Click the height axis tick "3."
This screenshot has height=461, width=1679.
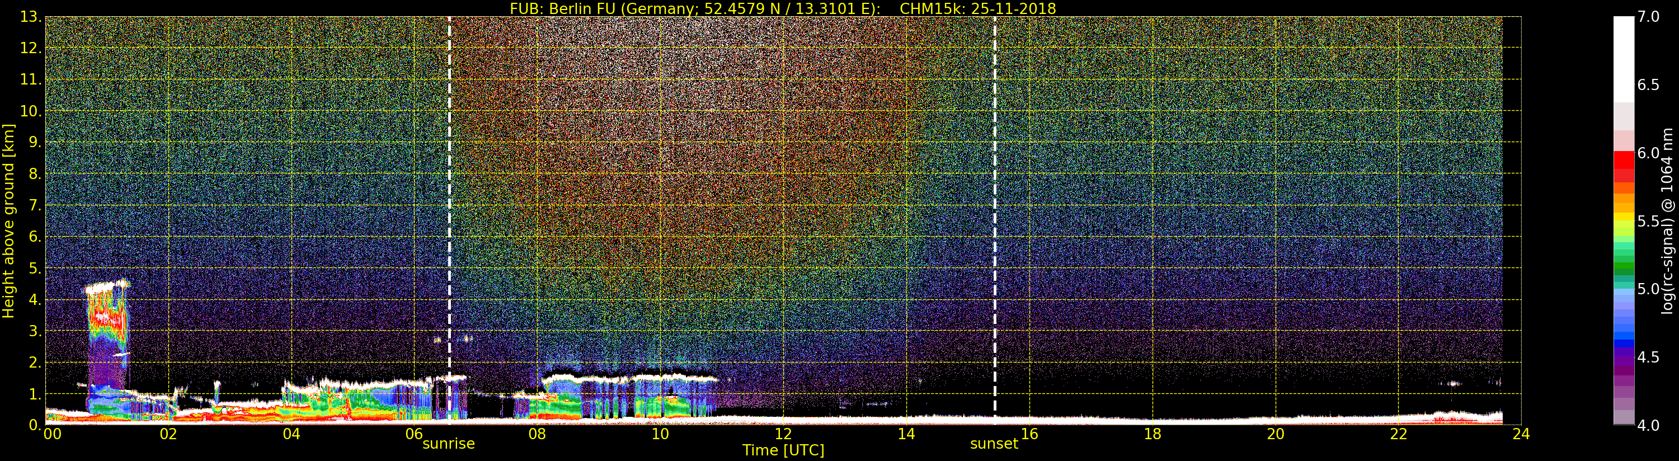click(x=35, y=331)
